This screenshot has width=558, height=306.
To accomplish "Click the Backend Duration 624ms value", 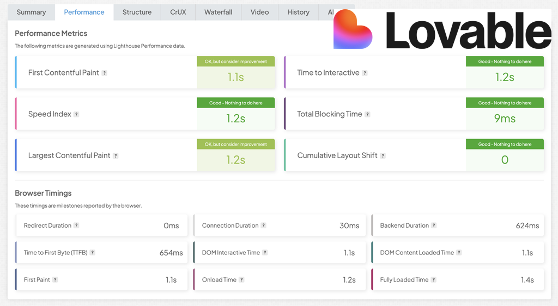I will (x=527, y=226).
